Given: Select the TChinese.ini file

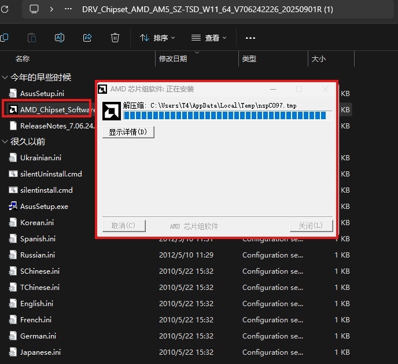Looking at the screenshot, I should pyautogui.click(x=40, y=288).
